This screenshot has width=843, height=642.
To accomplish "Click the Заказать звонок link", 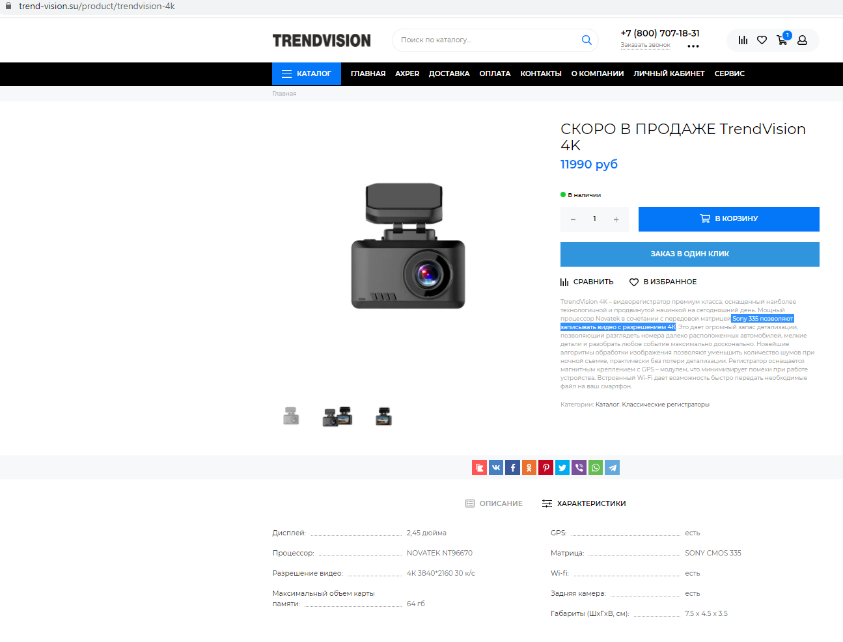I will tap(645, 46).
